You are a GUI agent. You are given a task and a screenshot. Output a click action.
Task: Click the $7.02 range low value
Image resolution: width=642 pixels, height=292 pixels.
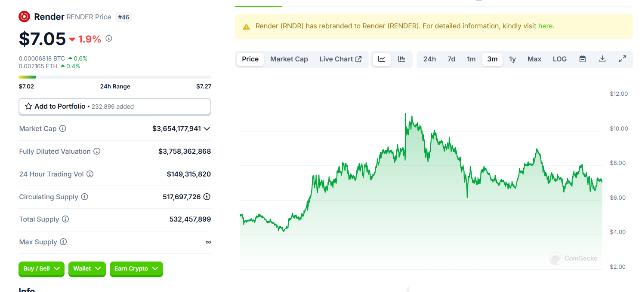point(26,86)
